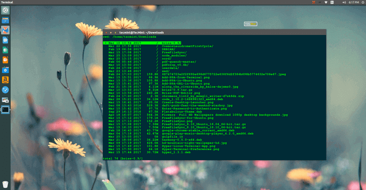Select FreeFileSync-for-Ubuntu.png
The image size is (366, 190).
pos(161,118)
